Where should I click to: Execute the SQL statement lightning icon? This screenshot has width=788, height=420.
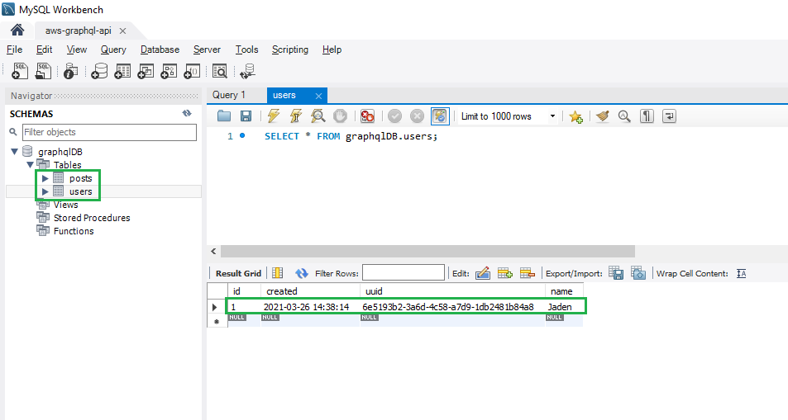coord(274,116)
